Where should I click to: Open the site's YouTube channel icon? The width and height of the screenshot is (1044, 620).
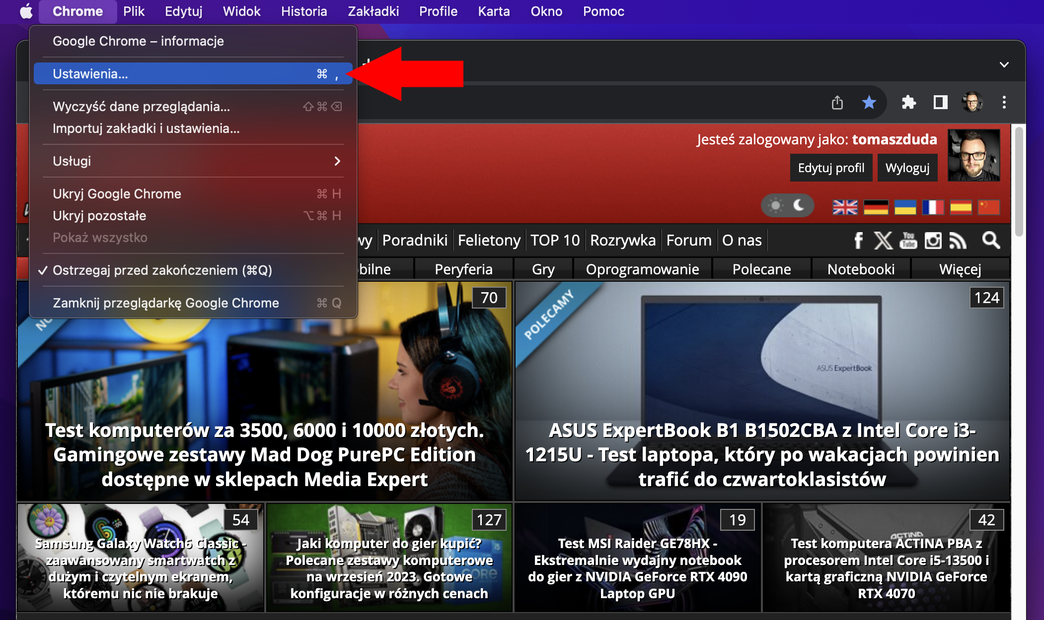coord(908,241)
